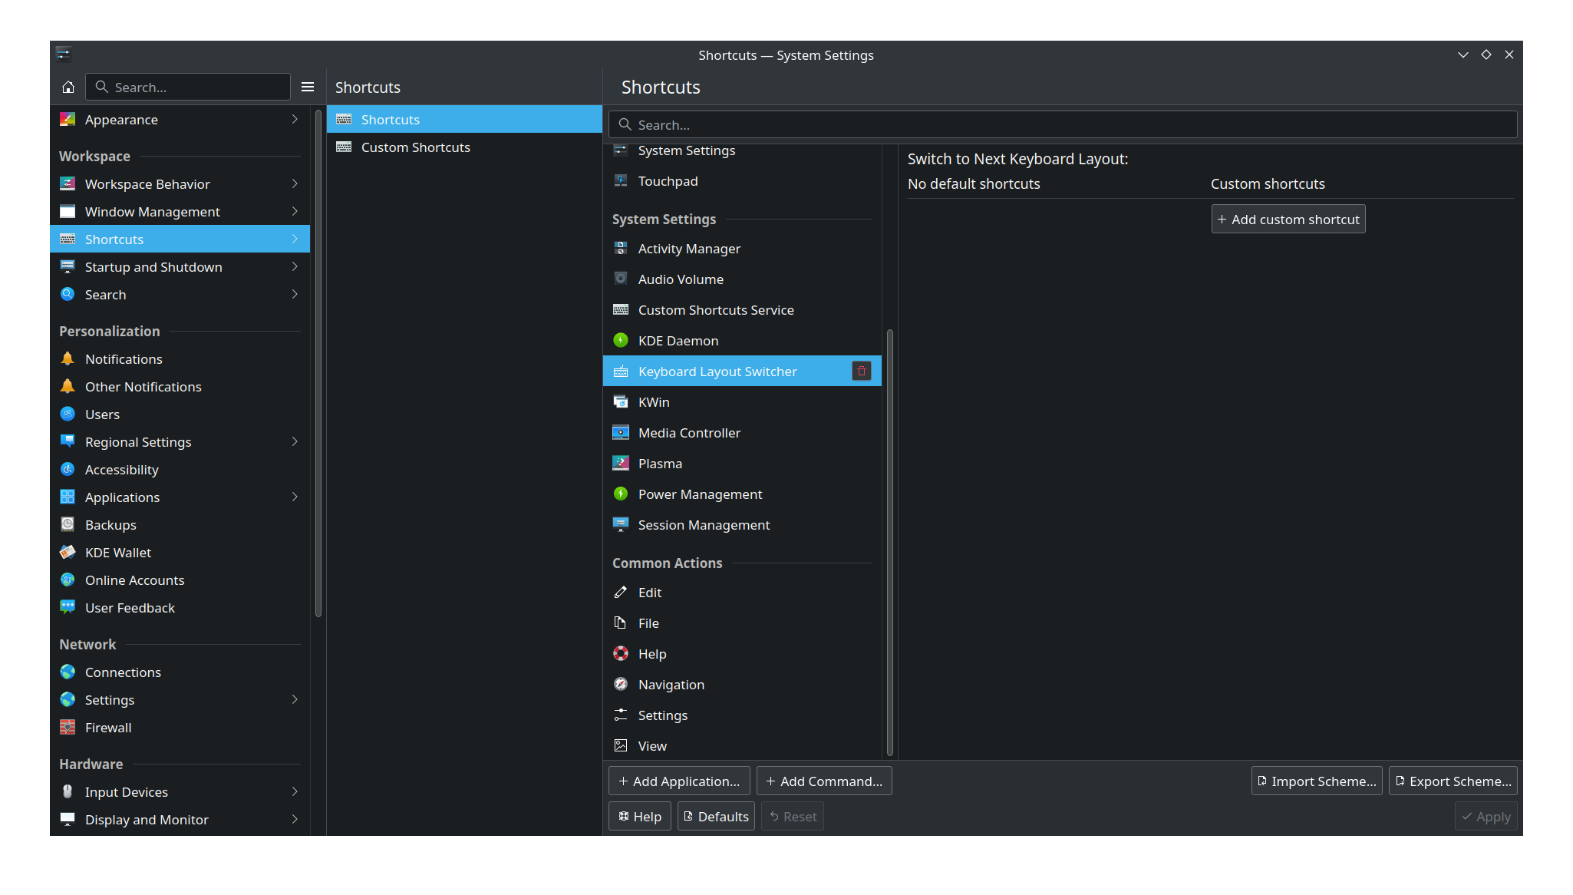This screenshot has width=1573, height=895.
Task: Select View under Common Actions
Action: pos(742,746)
